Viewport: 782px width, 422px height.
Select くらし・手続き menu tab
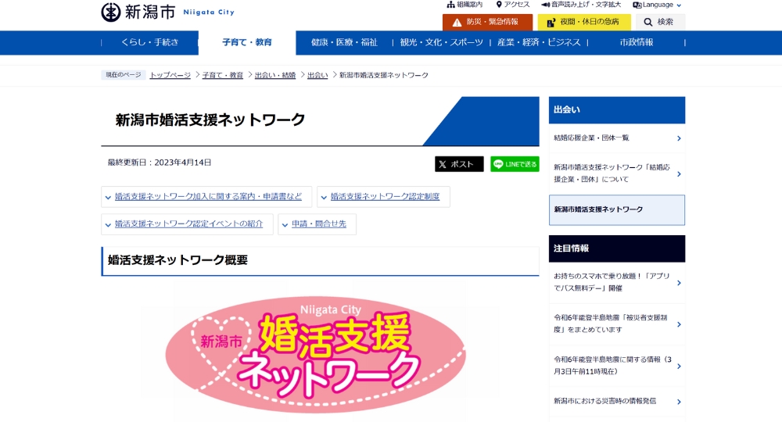(x=149, y=42)
